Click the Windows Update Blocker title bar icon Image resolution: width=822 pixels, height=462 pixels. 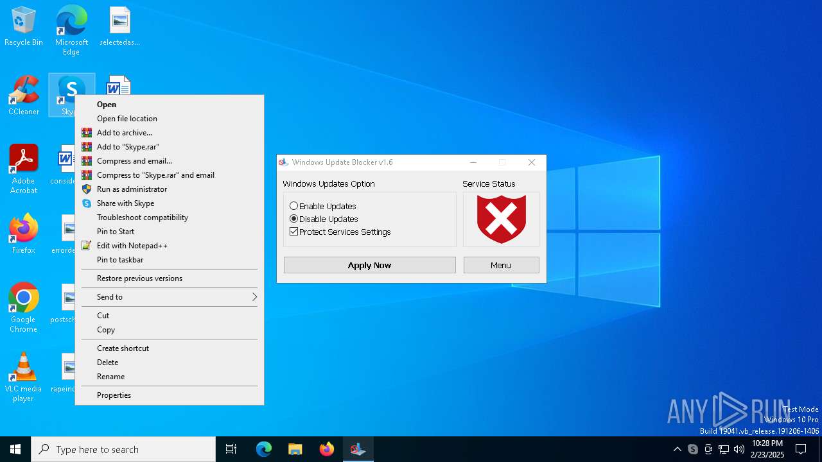pyautogui.click(x=284, y=162)
